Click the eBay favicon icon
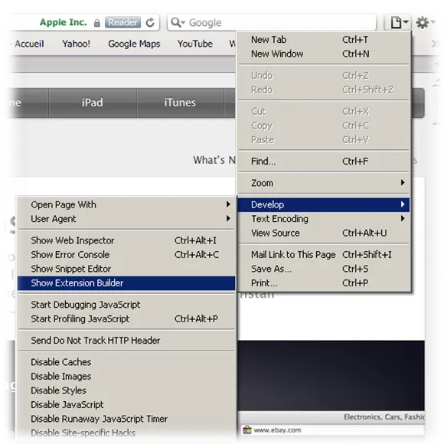Screen dimensions: 447x444 point(247,429)
